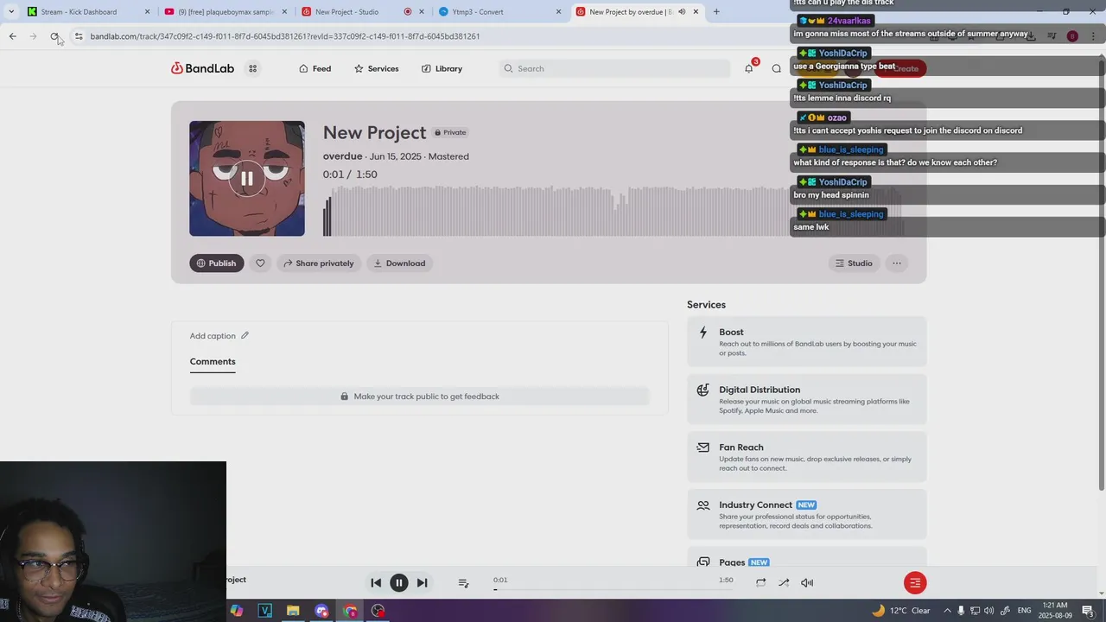Open File Explorer from the taskbar
The image size is (1106, 622).
[293, 611]
